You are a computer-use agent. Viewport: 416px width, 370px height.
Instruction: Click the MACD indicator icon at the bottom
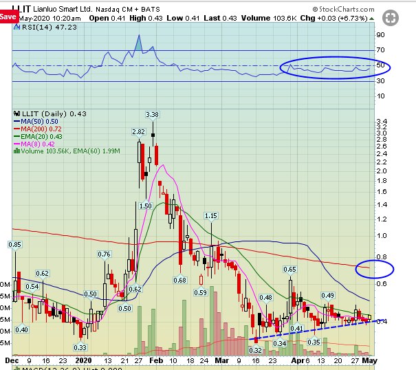point(17,369)
